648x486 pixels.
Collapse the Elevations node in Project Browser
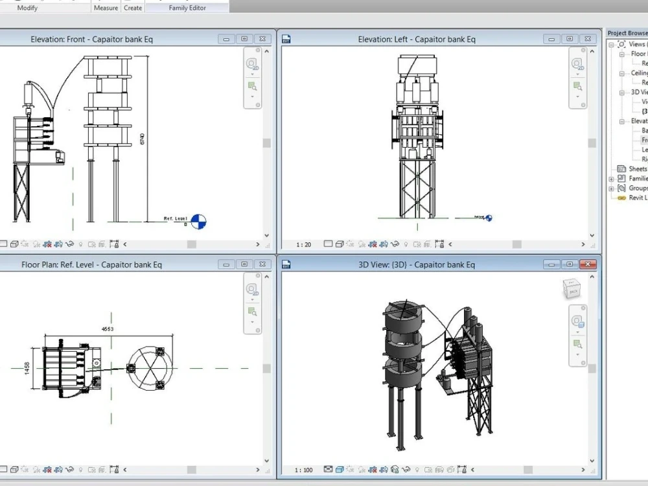(621, 121)
